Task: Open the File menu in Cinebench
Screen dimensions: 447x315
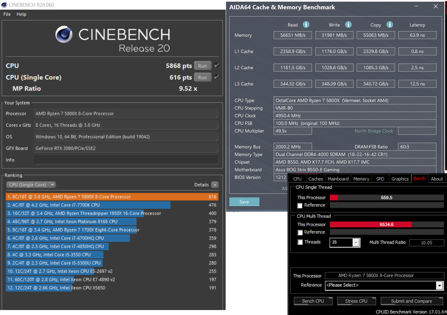Action: click(x=7, y=14)
